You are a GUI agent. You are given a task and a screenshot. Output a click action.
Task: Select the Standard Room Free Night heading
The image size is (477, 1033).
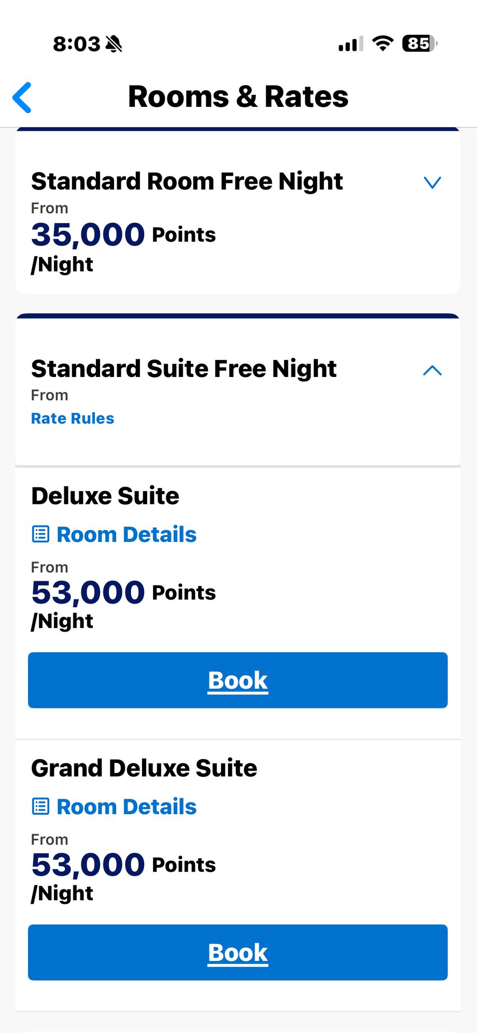[x=187, y=182]
